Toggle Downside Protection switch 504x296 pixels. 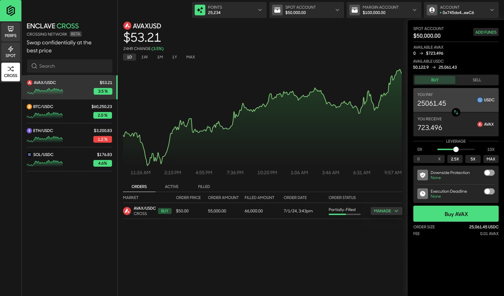(489, 173)
